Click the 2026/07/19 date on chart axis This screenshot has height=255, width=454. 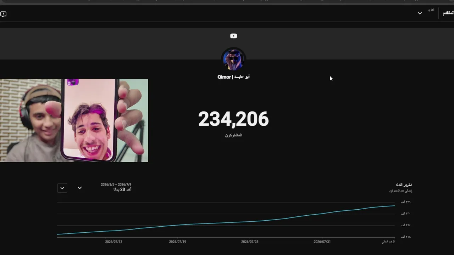[x=177, y=242]
